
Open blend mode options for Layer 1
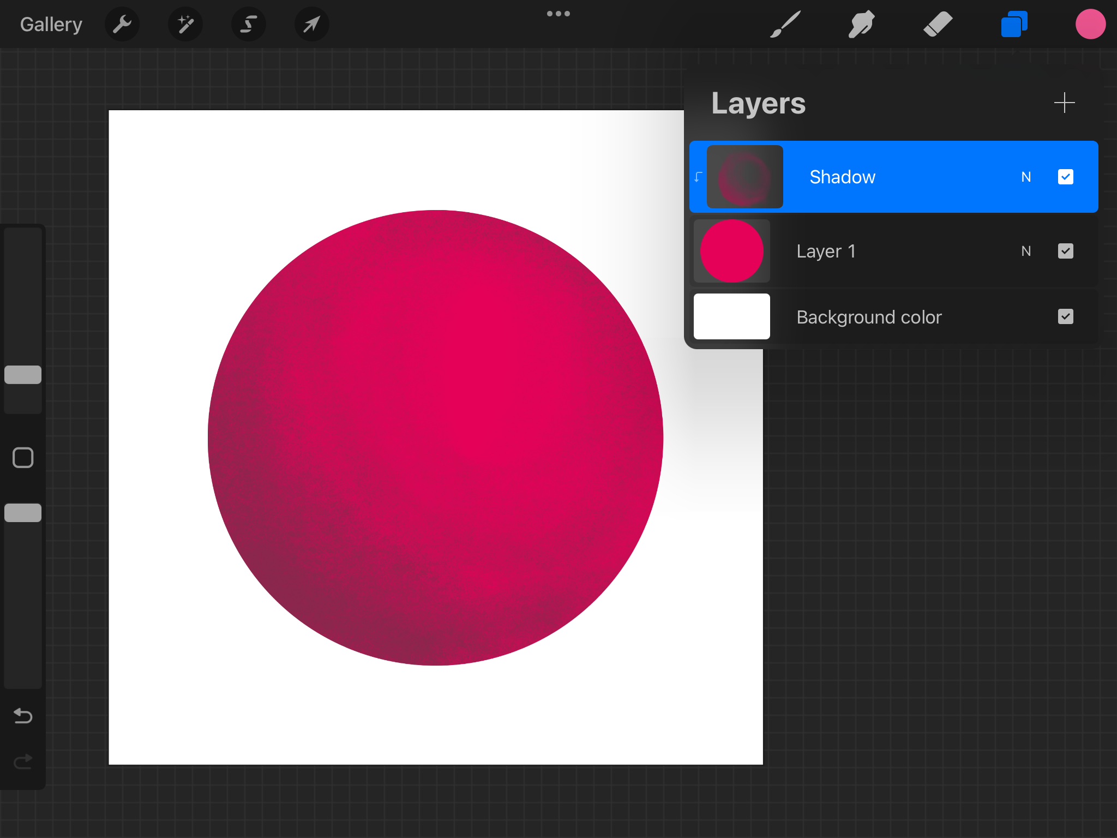pos(1026,251)
